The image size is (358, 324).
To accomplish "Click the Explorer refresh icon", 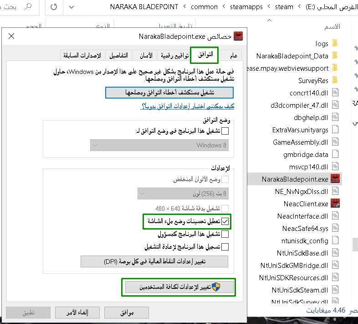I will coord(54,7).
